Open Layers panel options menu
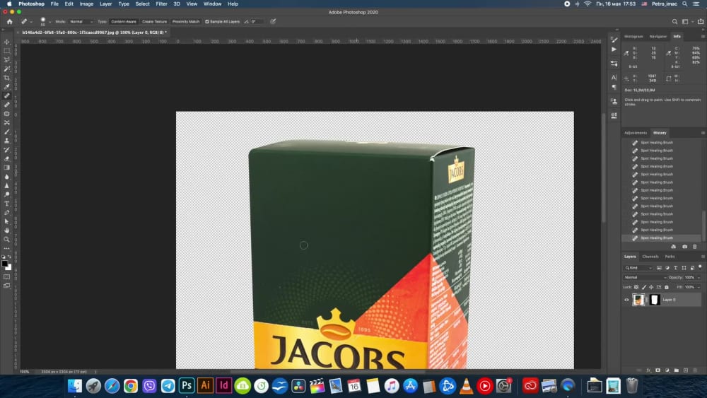 click(703, 257)
